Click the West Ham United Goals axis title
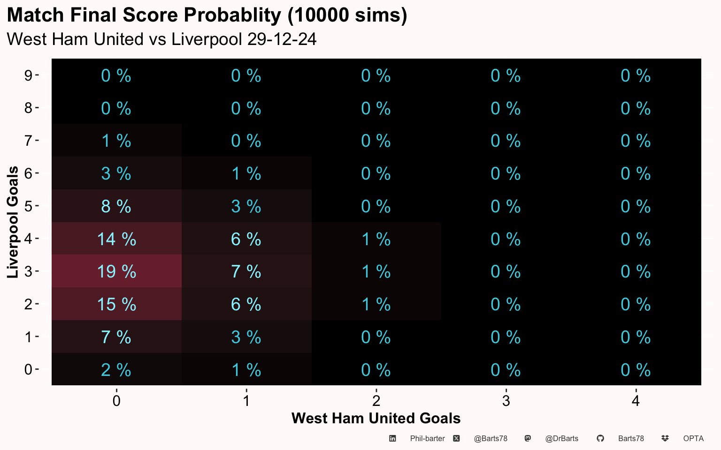 tap(376, 418)
